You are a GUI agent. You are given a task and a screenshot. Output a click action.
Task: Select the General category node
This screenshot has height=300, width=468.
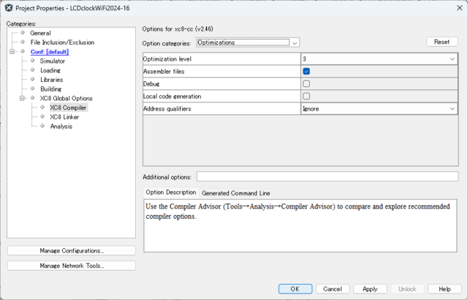click(40, 33)
